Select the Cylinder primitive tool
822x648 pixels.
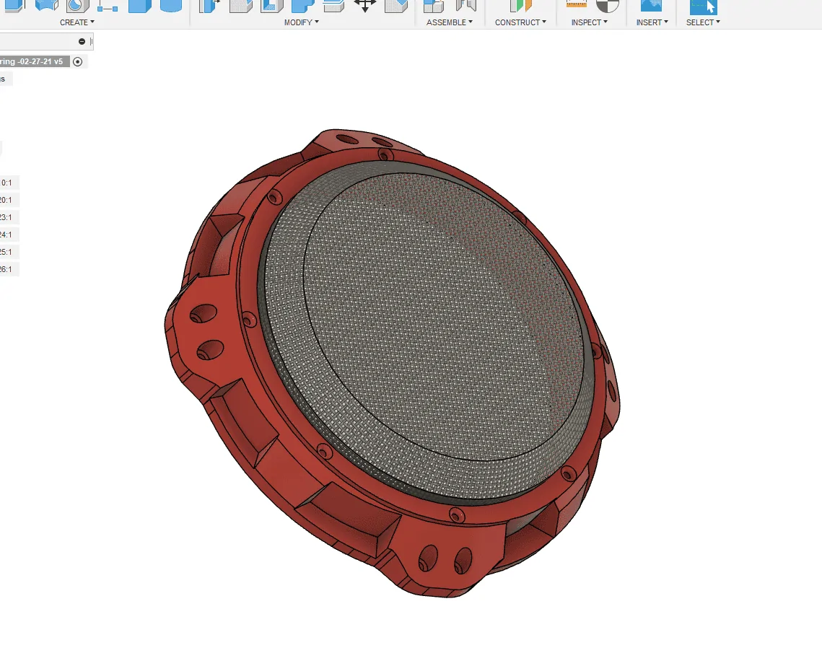[x=171, y=5]
